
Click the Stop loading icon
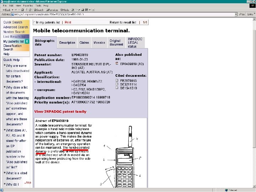22,10
